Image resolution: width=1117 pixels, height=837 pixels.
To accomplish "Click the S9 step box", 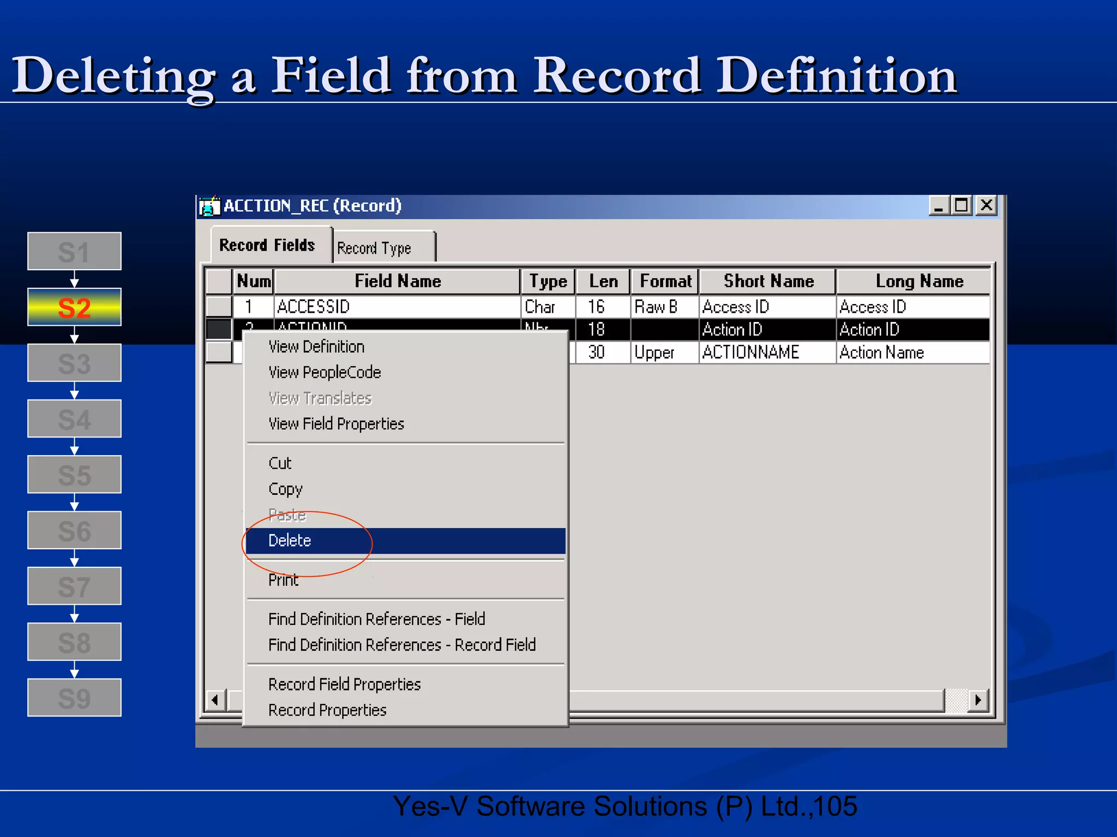I will coord(74,697).
